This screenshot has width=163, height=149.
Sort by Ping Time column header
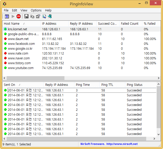coord(87,85)
